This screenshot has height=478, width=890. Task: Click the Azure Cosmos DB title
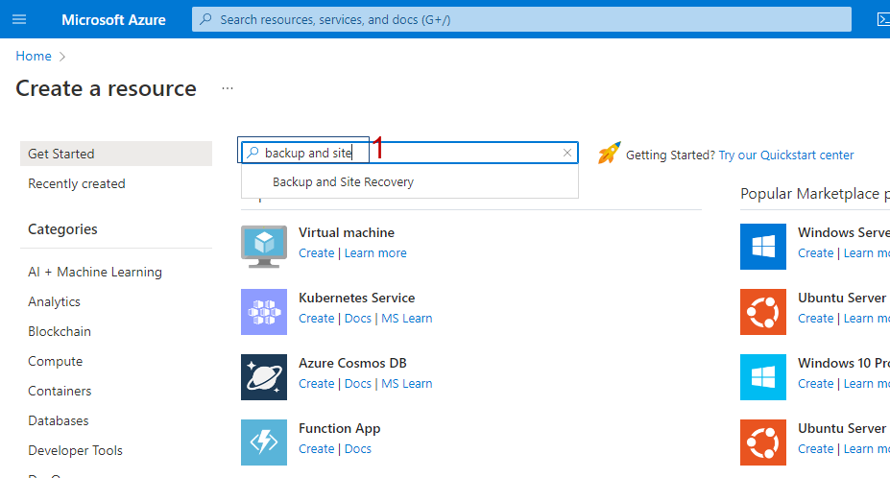point(352,364)
